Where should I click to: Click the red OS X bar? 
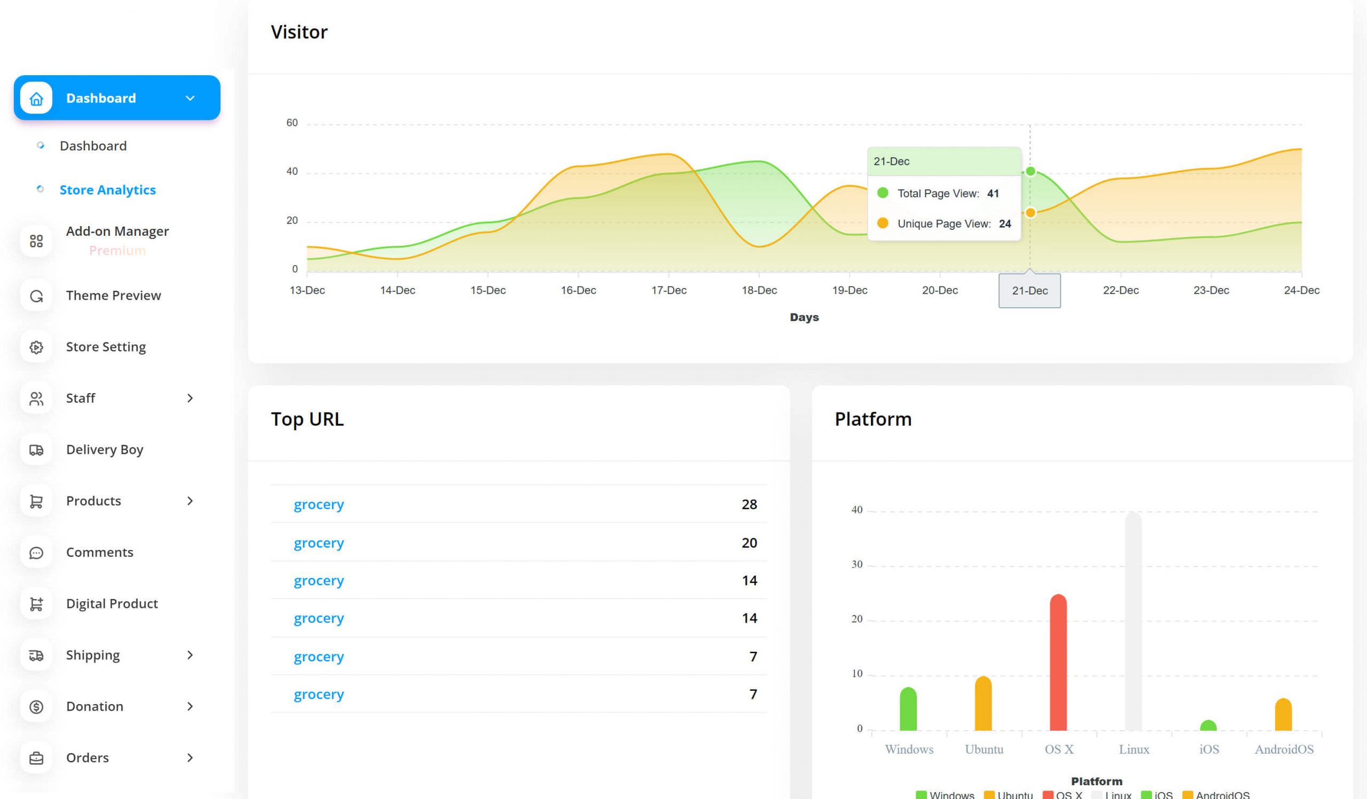(1058, 662)
